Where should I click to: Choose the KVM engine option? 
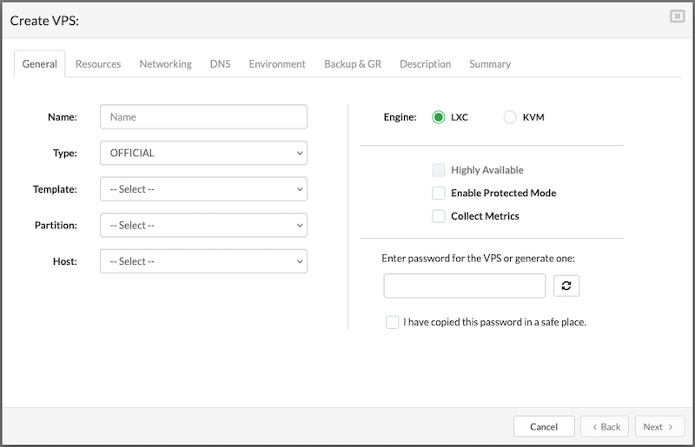click(510, 117)
